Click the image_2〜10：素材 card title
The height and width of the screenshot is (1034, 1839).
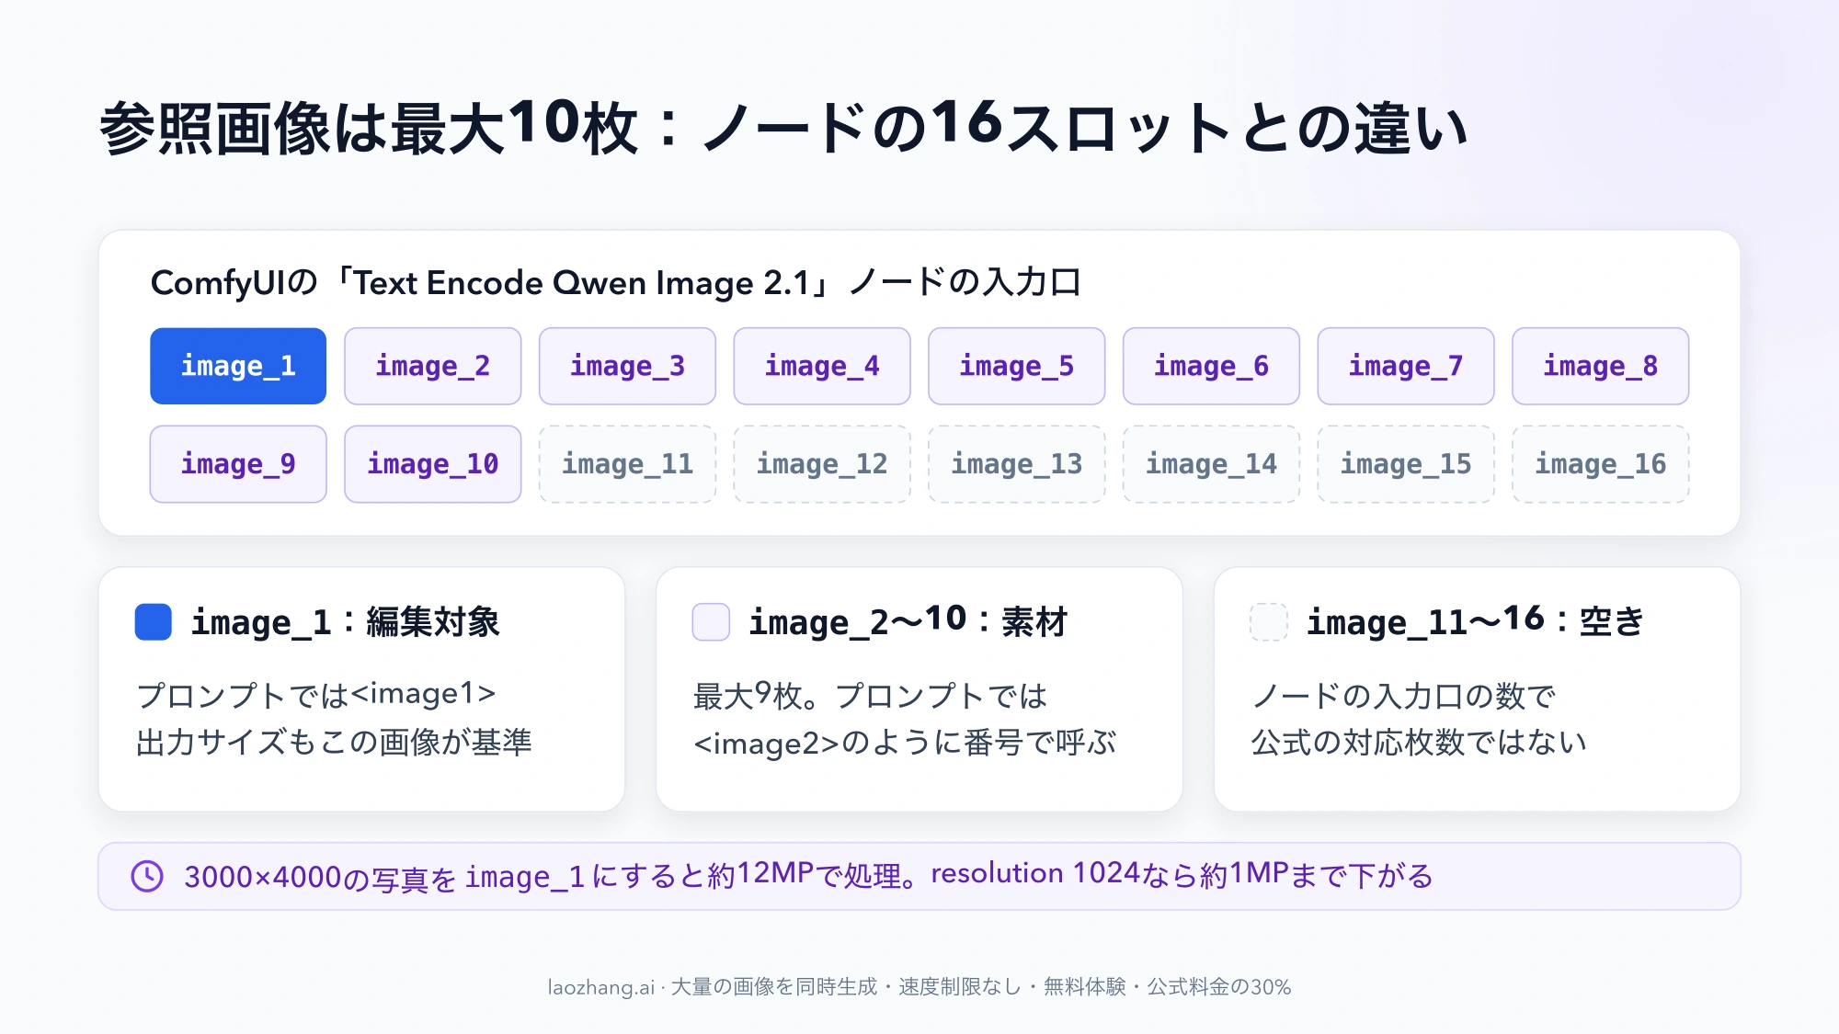[908, 622]
